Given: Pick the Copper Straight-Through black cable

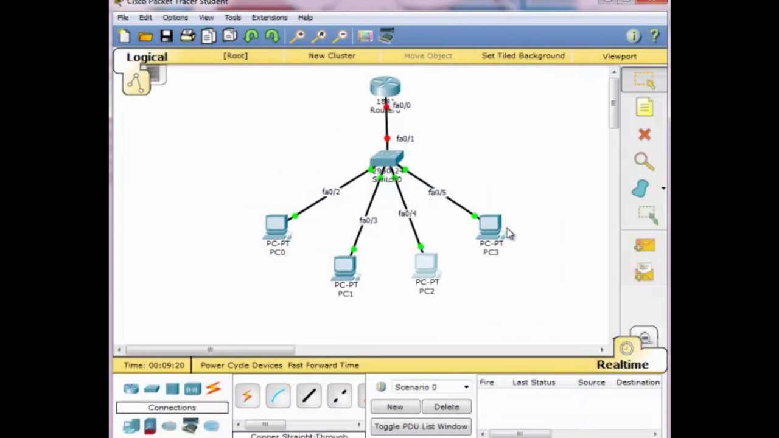Looking at the screenshot, I should (309, 397).
